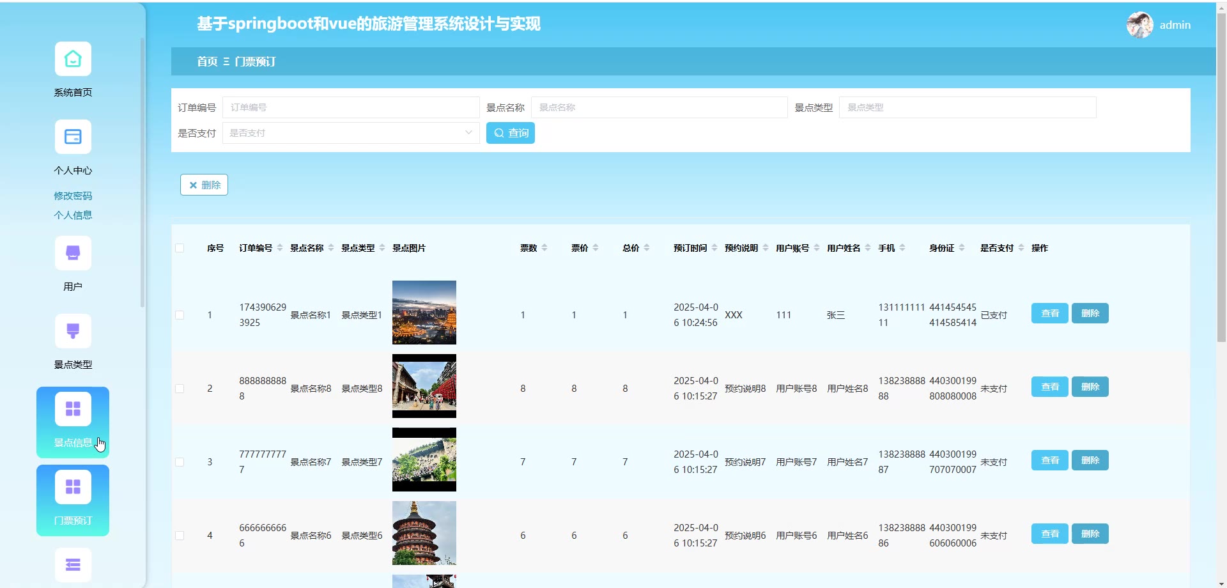
Task: Select the checkbox for row 3
Action: (180, 462)
